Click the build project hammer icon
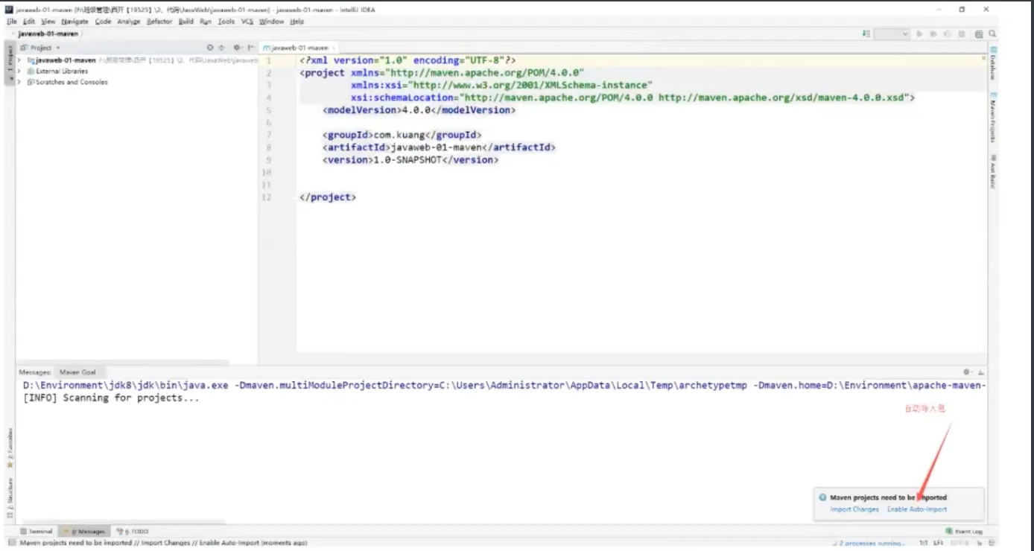 coord(866,34)
